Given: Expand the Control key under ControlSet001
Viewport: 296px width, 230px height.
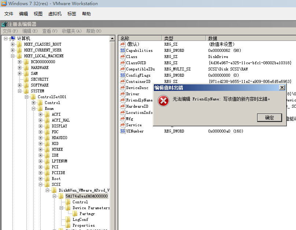Looking at the screenshot, I should point(33,103).
